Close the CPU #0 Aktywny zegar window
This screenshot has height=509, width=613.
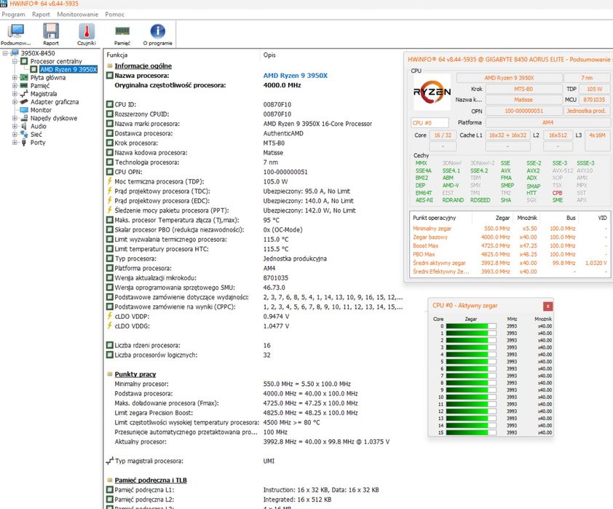pyautogui.click(x=547, y=306)
